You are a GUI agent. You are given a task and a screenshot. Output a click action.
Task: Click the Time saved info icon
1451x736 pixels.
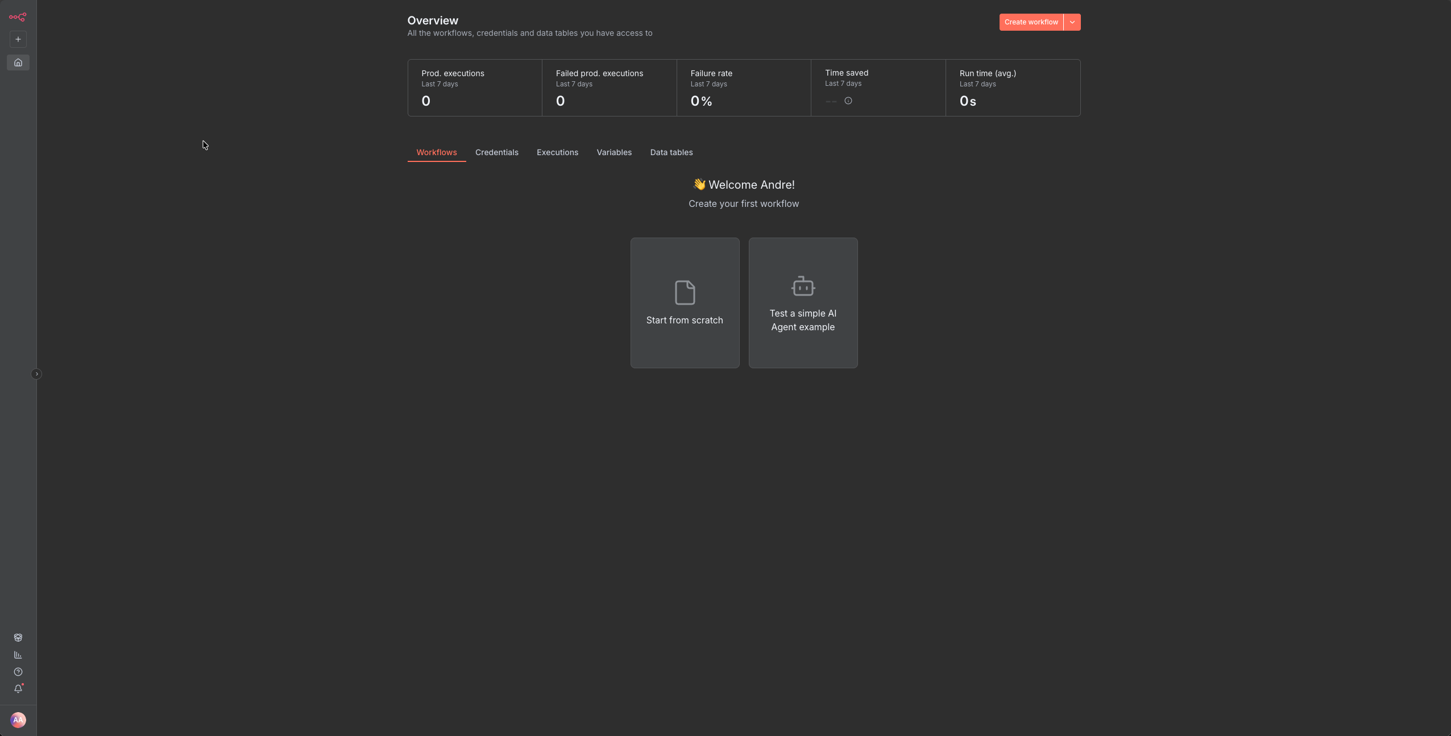point(848,101)
